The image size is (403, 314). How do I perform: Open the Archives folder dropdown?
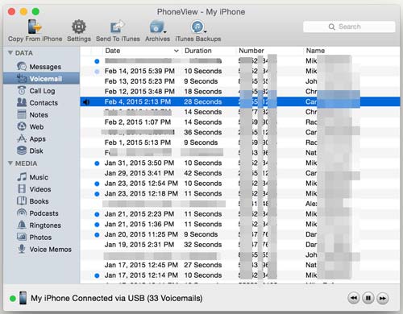coord(158,27)
